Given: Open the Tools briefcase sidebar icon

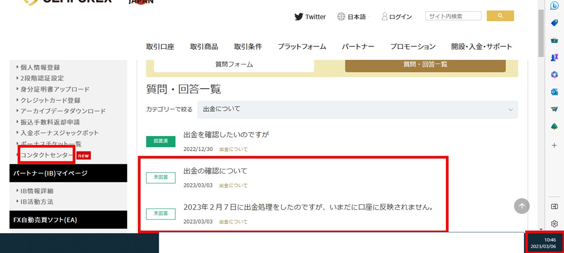Looking at the screenshot, I should point(554,40).
